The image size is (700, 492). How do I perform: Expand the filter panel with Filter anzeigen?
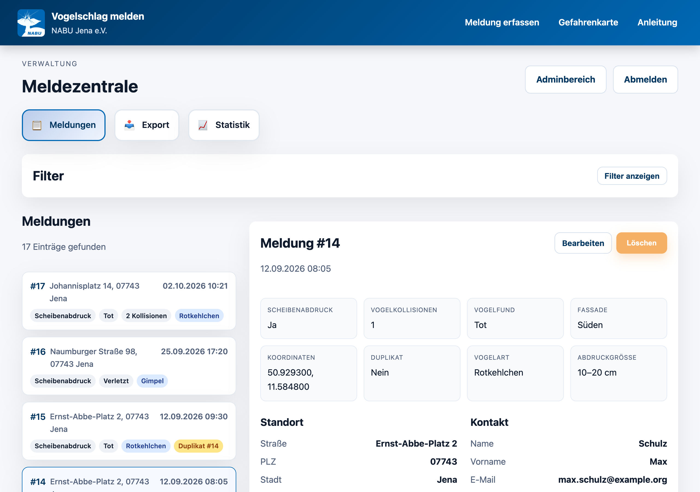pyautogui.click(x=632, y=176)
